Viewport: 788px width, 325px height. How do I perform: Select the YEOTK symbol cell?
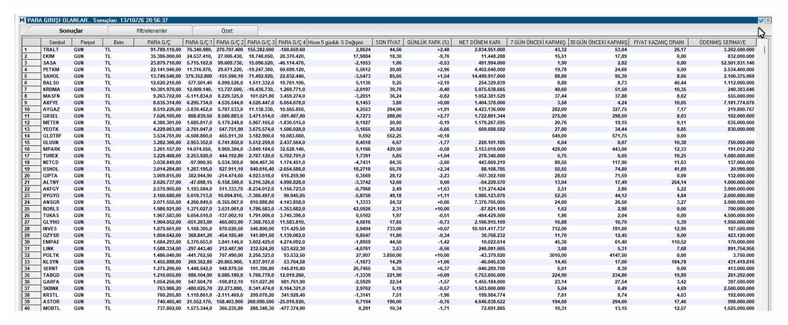(x=56, y=129)
